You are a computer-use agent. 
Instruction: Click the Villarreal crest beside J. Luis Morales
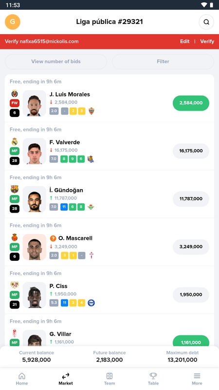15,94
